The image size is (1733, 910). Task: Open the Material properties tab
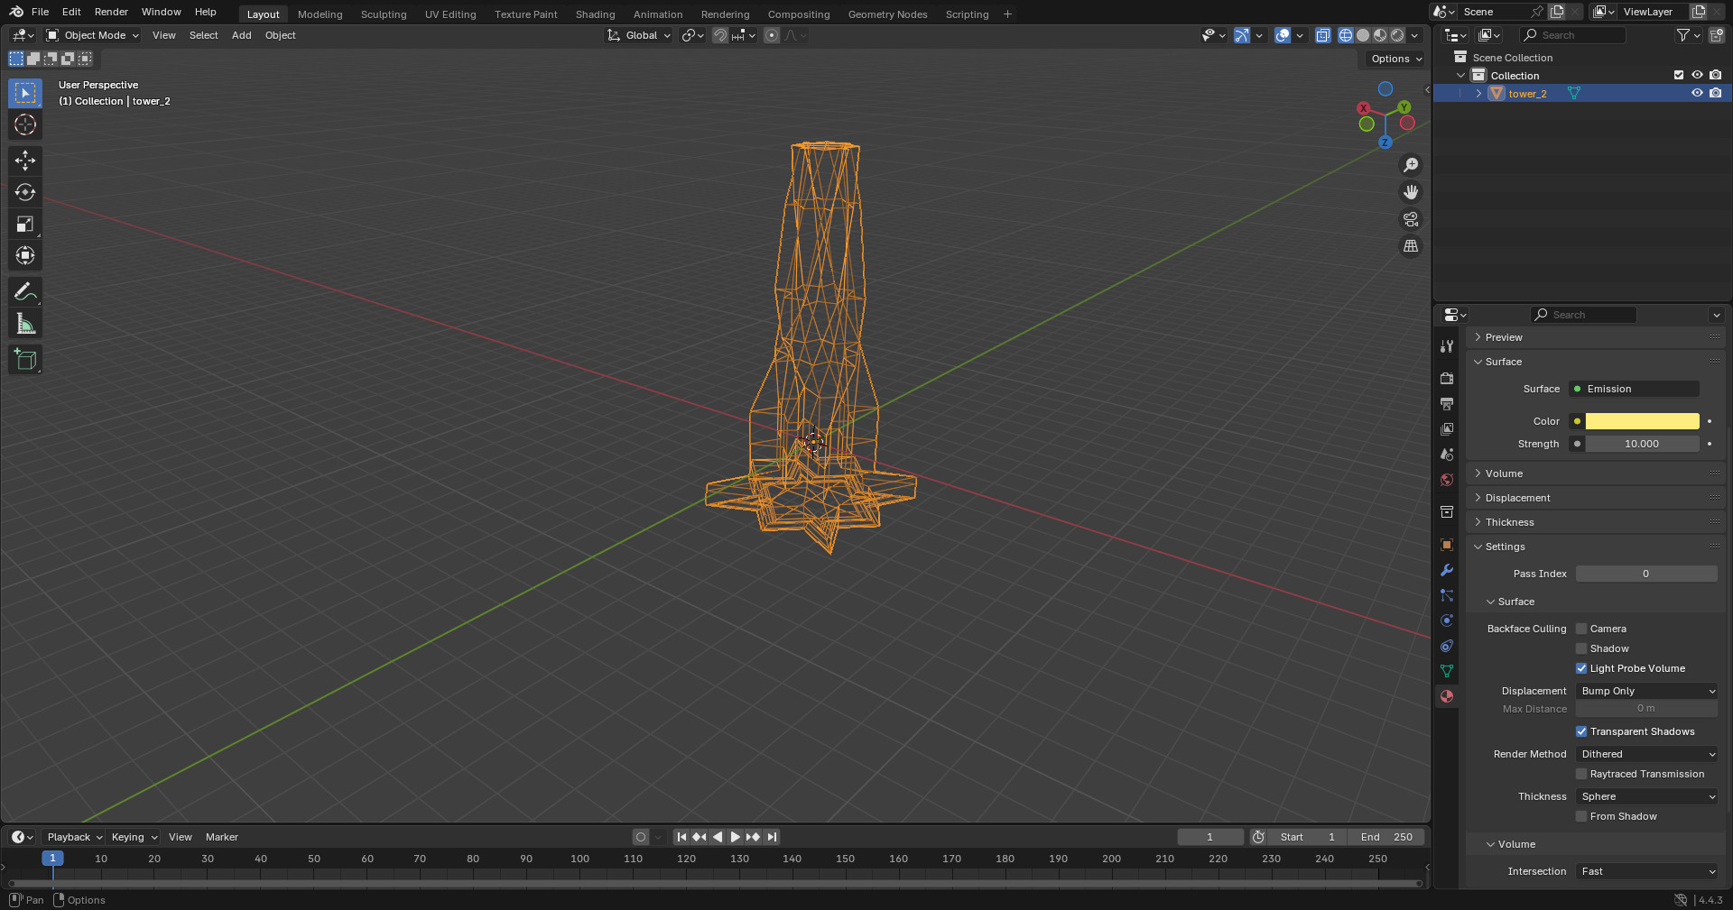click(1447, 696)
